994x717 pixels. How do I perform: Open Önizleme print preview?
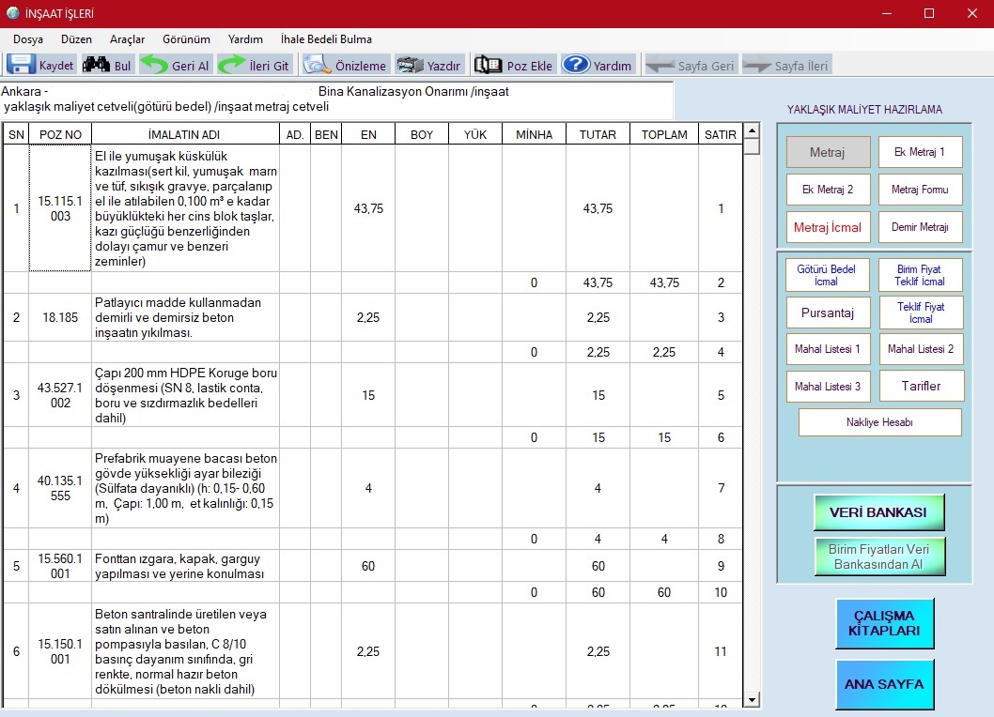coord(317,65)
